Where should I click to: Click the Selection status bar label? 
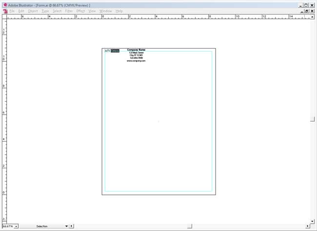tap(42, 226)
